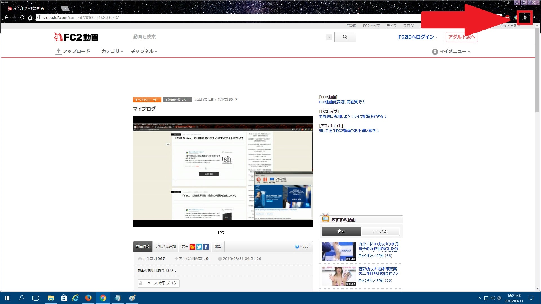This screenshot has width=541, height=304.
Task: Click the magnifier search button
Action: (345, 37)
